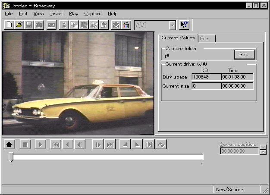Click the Save disk toolbar icon
270x195 pixels.
pyautogui.click(x=30, y=25)
